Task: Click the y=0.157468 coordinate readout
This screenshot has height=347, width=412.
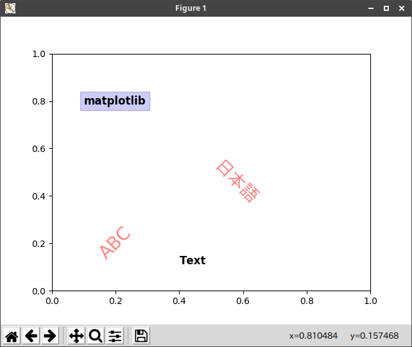Action: [x=374, y=335]
